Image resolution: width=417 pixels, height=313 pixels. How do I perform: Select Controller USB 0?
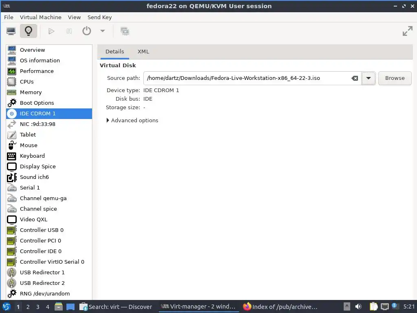49,230
